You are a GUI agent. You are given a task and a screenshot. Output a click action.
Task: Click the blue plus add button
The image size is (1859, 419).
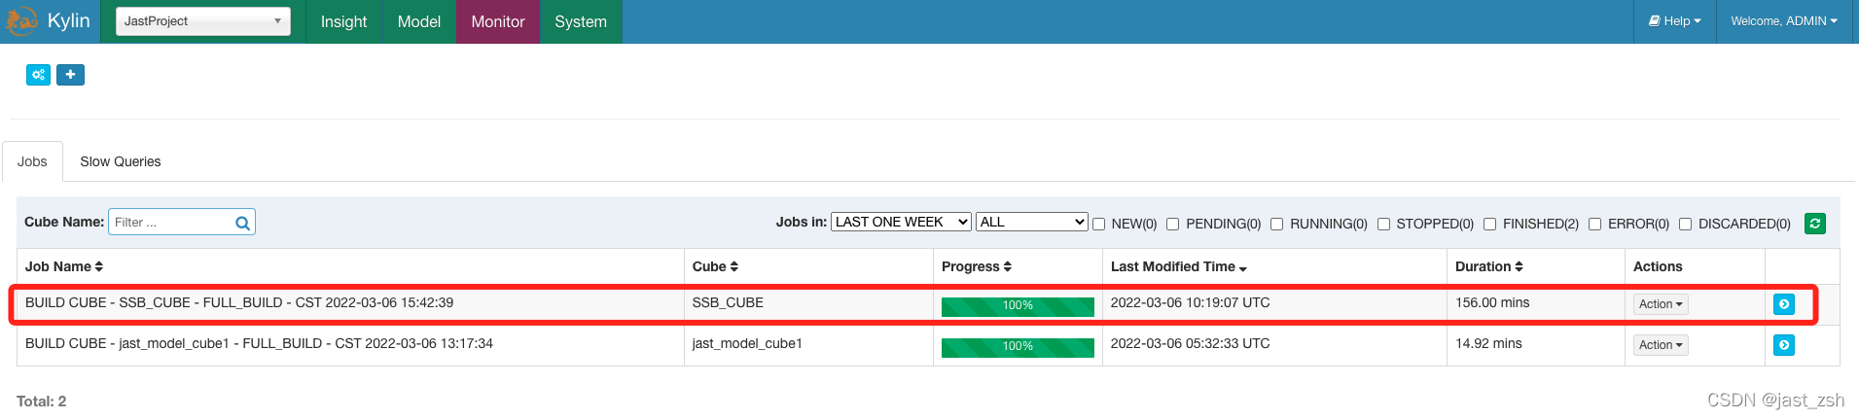point(70,75)
